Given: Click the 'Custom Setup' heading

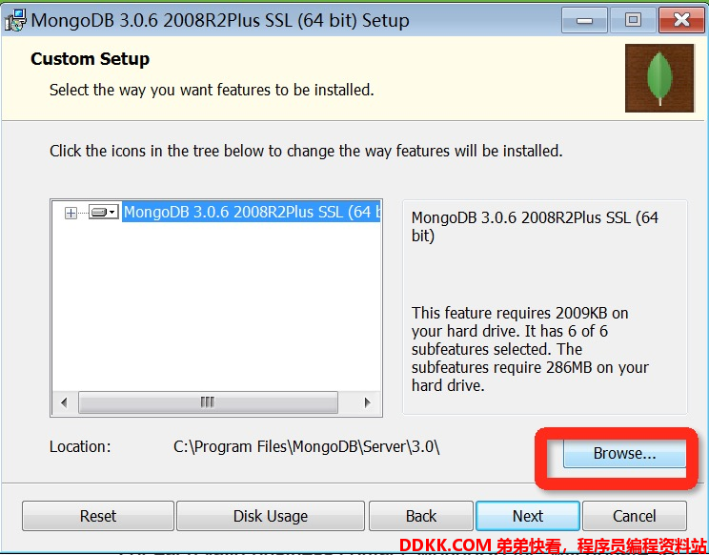Looking at the screenshot, I should (x=90, y=59).
